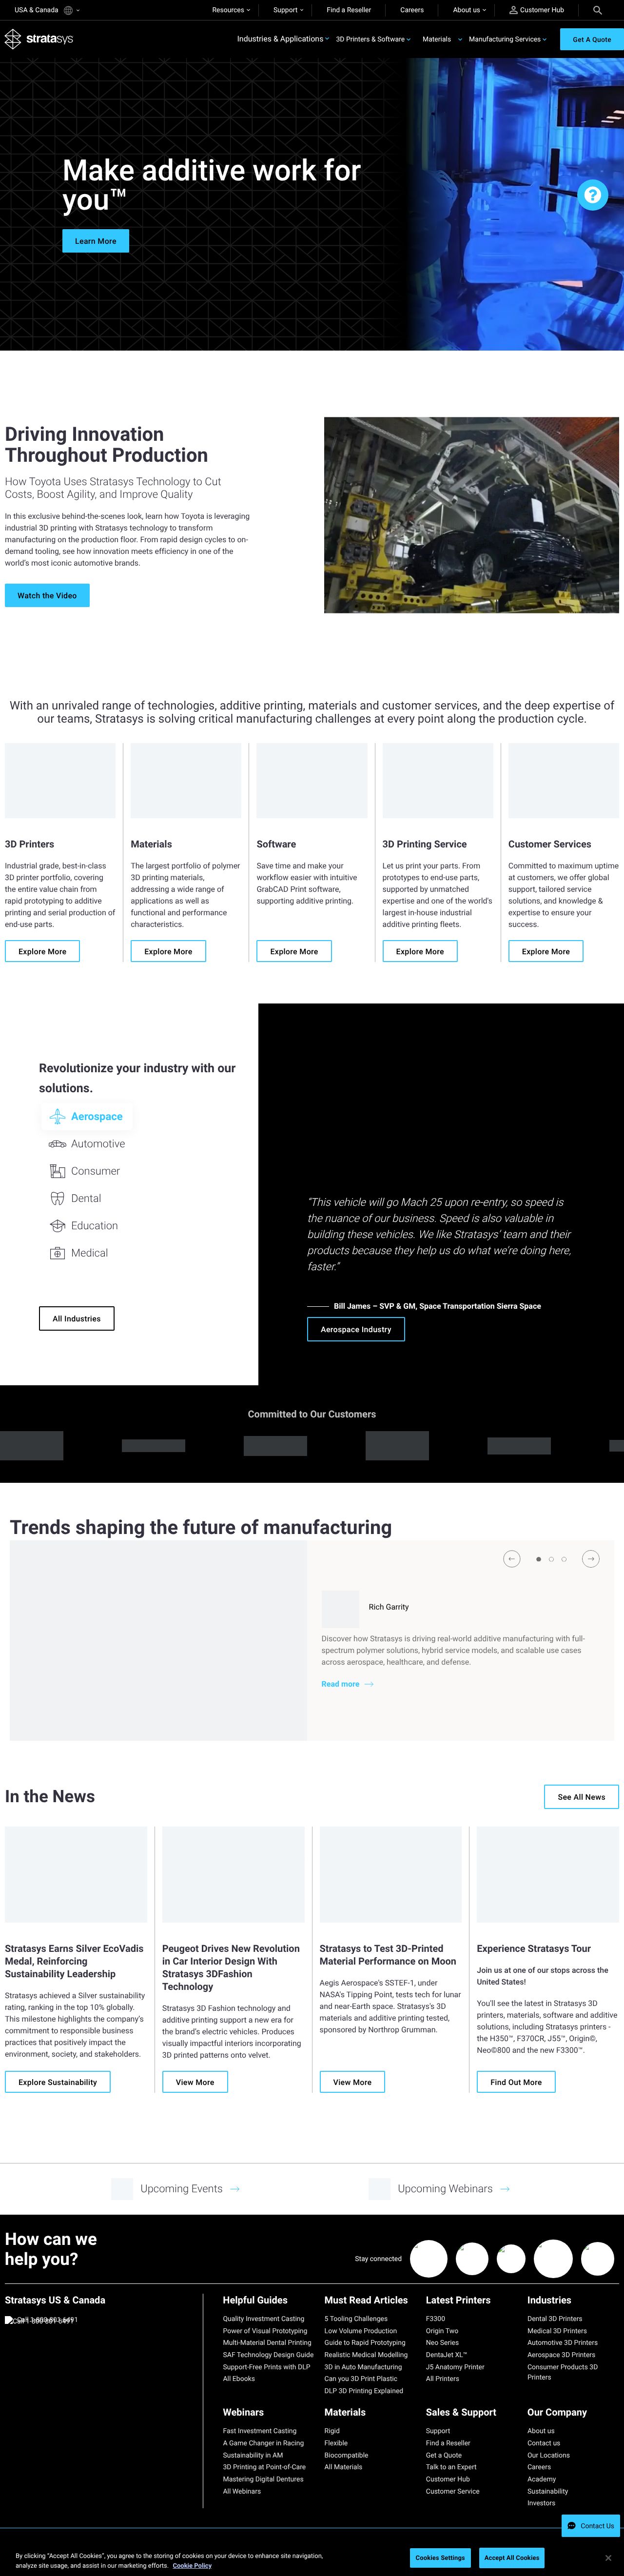Open 3D Printers & Software dropdown
The height and width of the screenshot is (2576, 624).
(373, 39)
